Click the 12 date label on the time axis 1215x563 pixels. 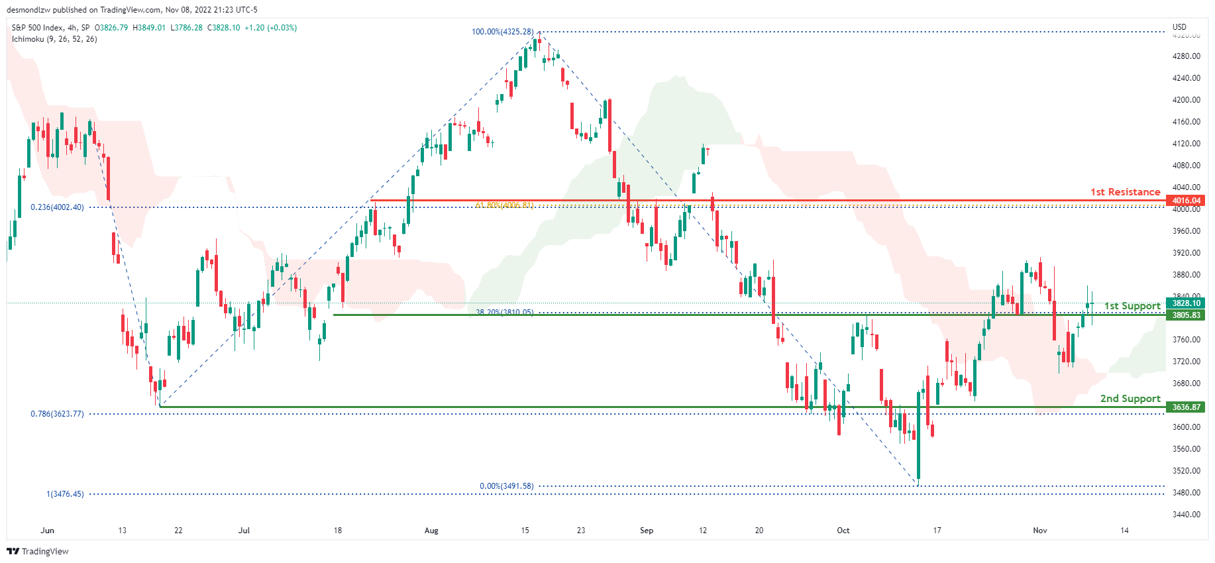703,531
